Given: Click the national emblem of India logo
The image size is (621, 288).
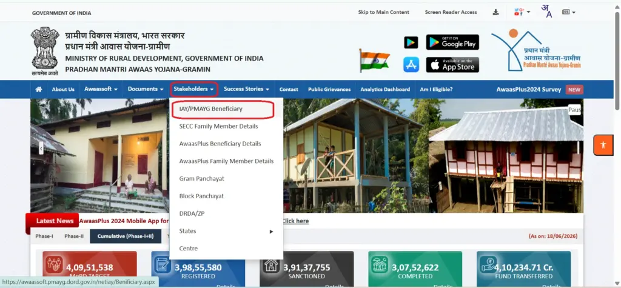Looking at the screenshot, I should pyautogui.click(x=45, y=51).
